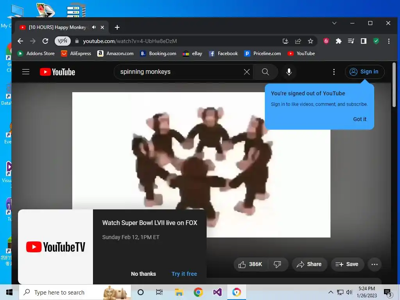400x300 pixels.
Task: Click the taskbar search box
Action: click(x=75, y=292)
